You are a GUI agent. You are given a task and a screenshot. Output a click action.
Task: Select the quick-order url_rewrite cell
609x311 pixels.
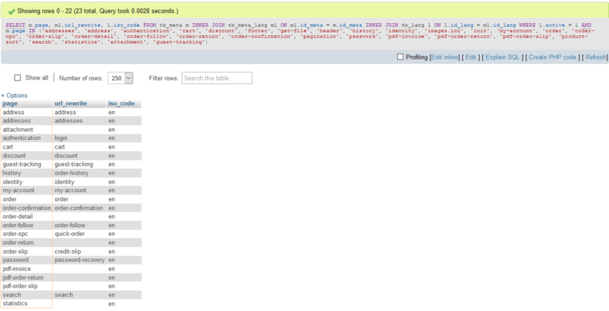point(69,234)
